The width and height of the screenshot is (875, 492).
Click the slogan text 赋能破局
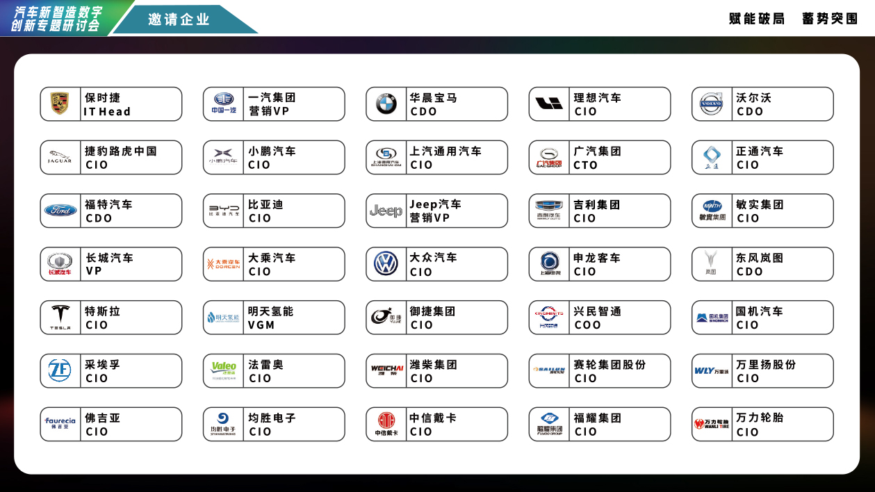pyautogui.click(x=757, y=19)
